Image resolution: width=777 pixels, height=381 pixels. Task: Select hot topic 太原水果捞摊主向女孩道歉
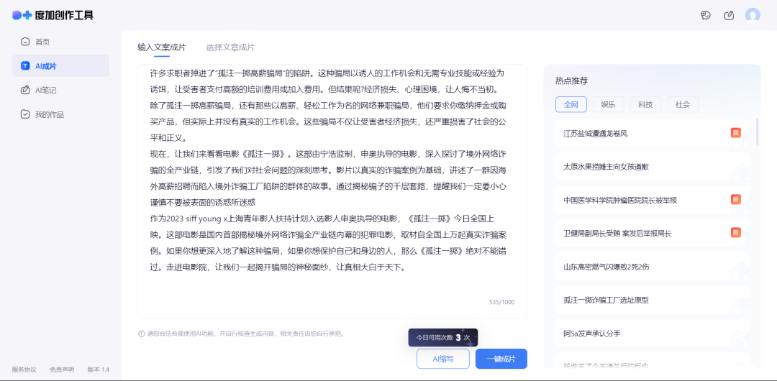(653, 167)
